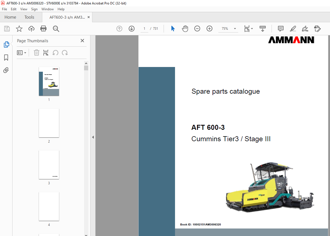Open the Sign menu

34,9
